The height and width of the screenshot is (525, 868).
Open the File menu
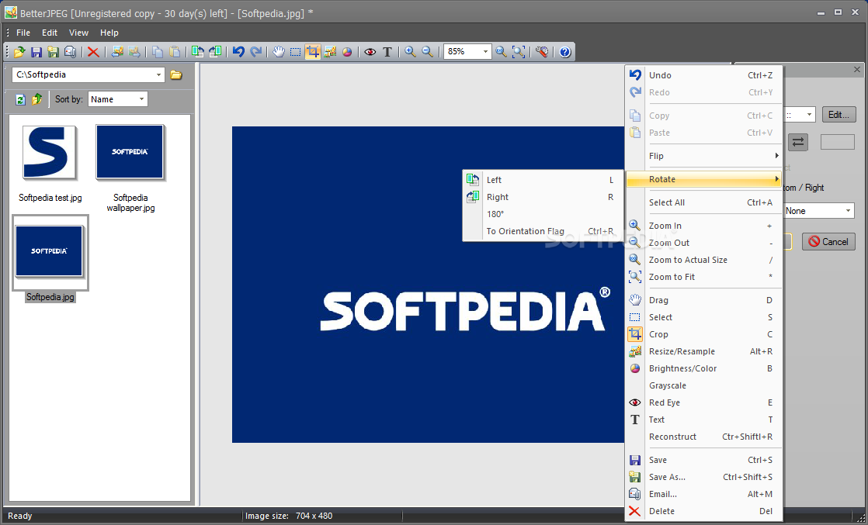coord(23,33)
